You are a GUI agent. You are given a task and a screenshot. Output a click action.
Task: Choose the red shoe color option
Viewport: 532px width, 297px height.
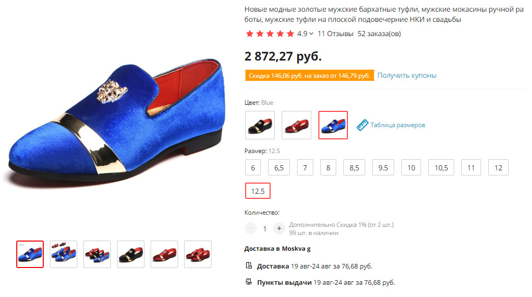tap(297, 125)
